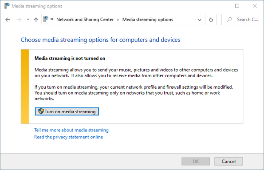Screen dimensions: 264x170
Task: Open the recent locations chevron dropdown
Action: (28, 20)
